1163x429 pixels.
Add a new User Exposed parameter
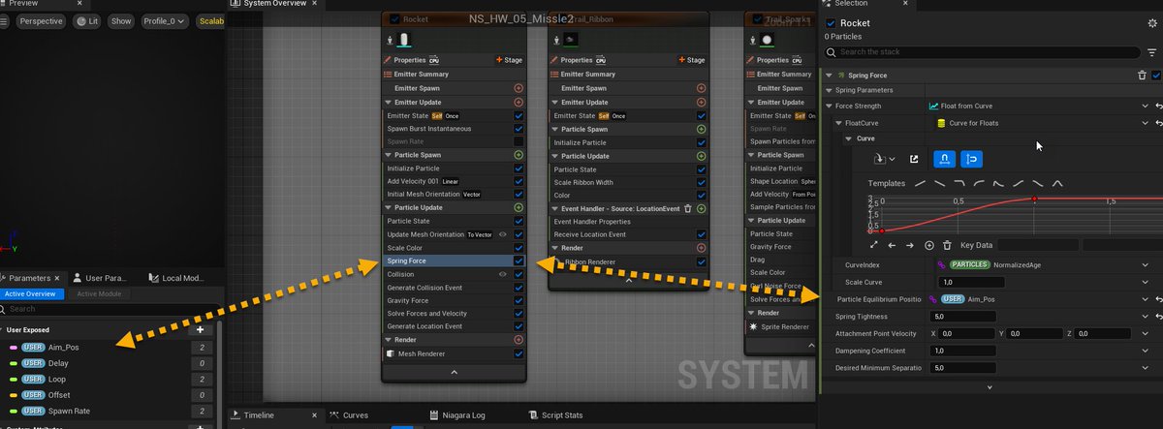click(200, 329)
